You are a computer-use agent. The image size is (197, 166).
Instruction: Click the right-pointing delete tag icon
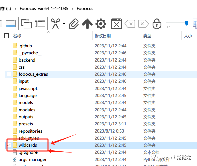(143, 24)
